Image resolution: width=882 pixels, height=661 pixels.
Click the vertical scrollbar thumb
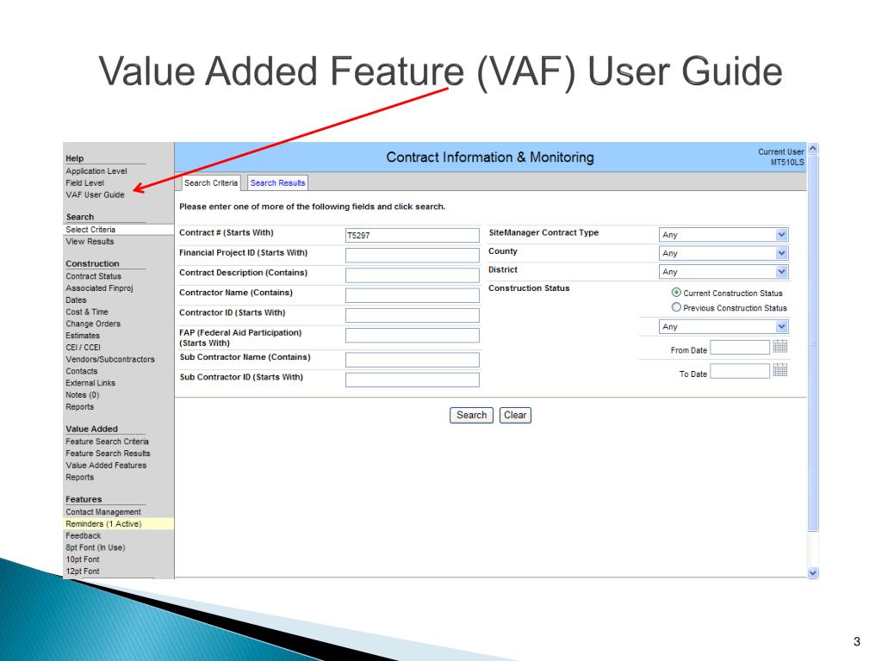coord(812,343)
